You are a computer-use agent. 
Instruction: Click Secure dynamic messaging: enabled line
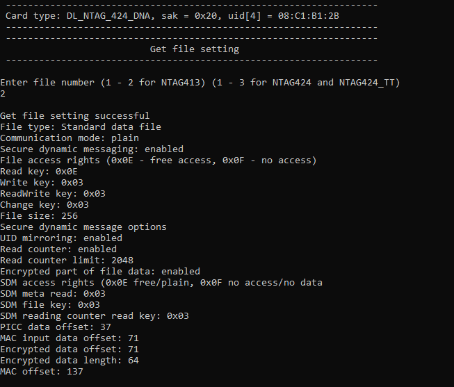pyautogui.click(x=92, y=149)
